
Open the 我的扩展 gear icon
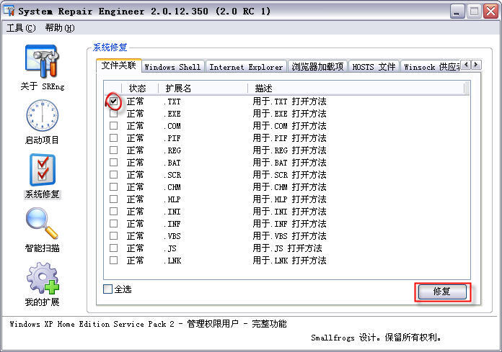43,278
